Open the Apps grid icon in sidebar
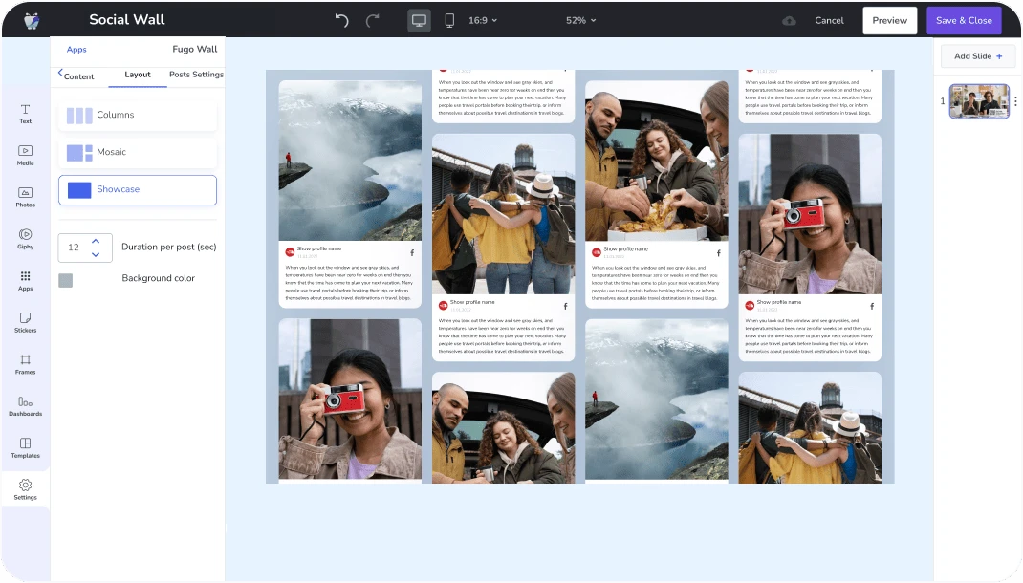Image resolution: width=1023 pixels, height=583 pixels. 25,280
